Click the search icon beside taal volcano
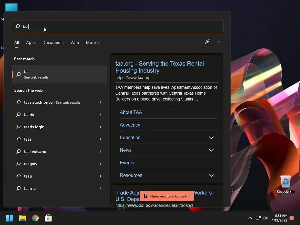Viewport: 300px width, 225px height. click(18, 151)
